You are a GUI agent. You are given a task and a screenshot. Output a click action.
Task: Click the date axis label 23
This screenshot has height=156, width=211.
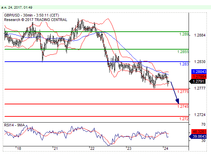[129, 148]
